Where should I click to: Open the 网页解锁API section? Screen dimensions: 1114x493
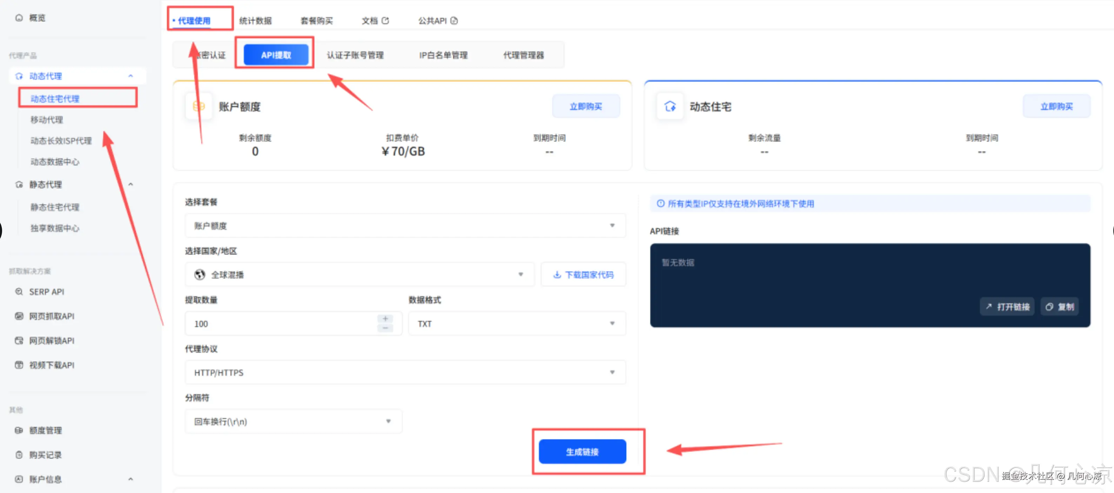52,340
